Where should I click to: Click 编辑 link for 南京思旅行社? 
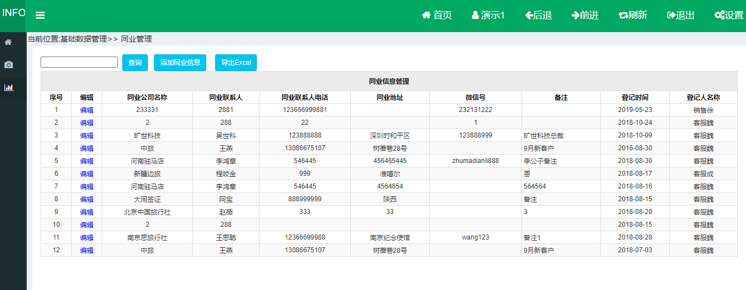[x=87, y=238]
